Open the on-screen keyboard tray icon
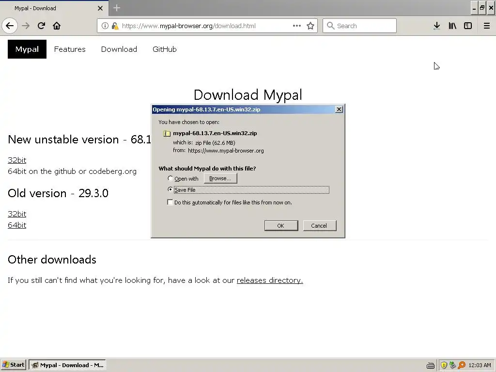 pos(430,365)
